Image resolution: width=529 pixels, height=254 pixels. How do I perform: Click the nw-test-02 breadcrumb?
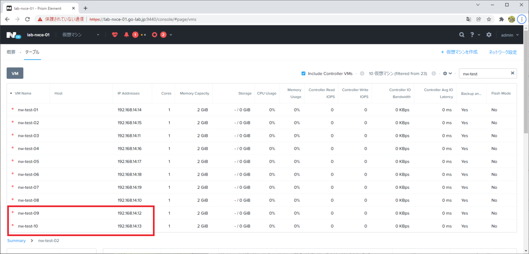point(48,241)
